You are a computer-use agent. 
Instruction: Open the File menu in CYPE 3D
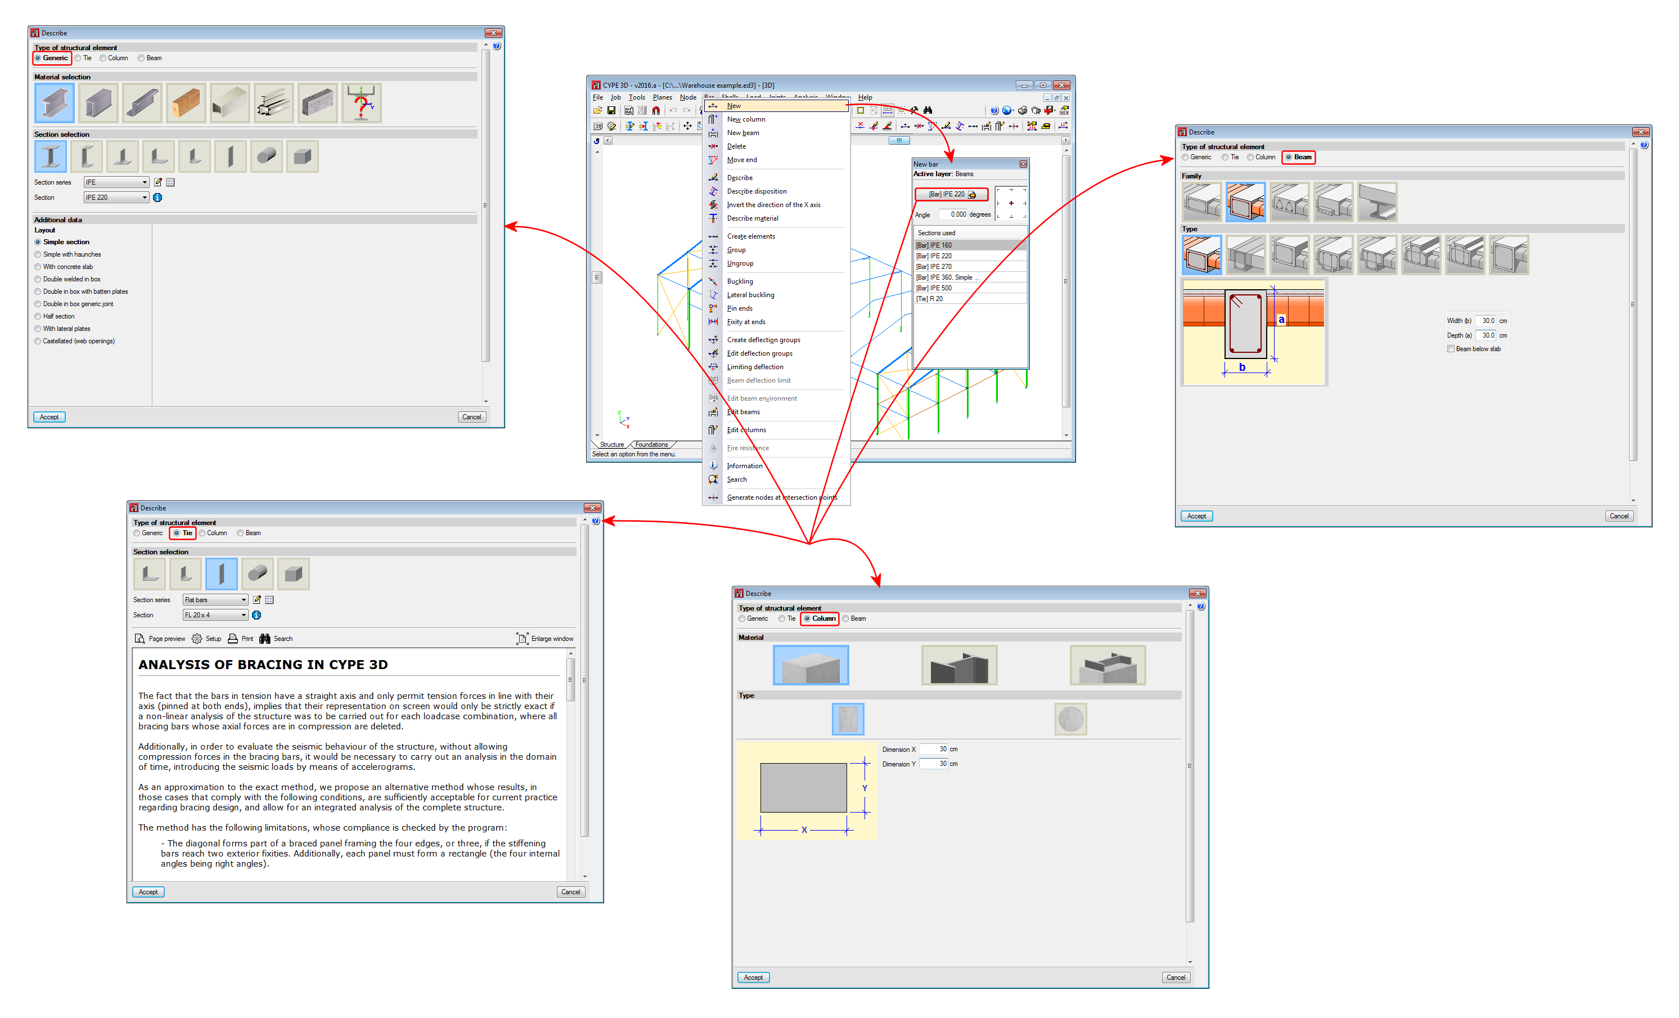coord(597,97)
